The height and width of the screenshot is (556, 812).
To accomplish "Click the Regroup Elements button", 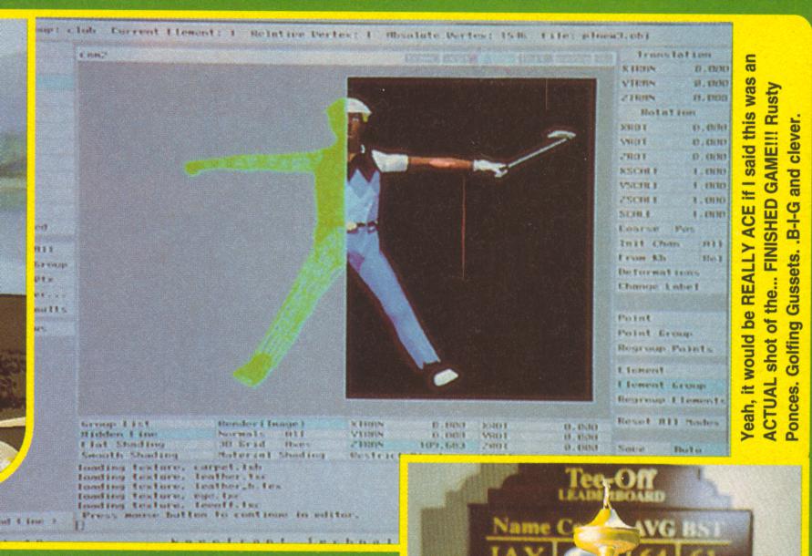I will pyautogui.click(x=671, y=400).
